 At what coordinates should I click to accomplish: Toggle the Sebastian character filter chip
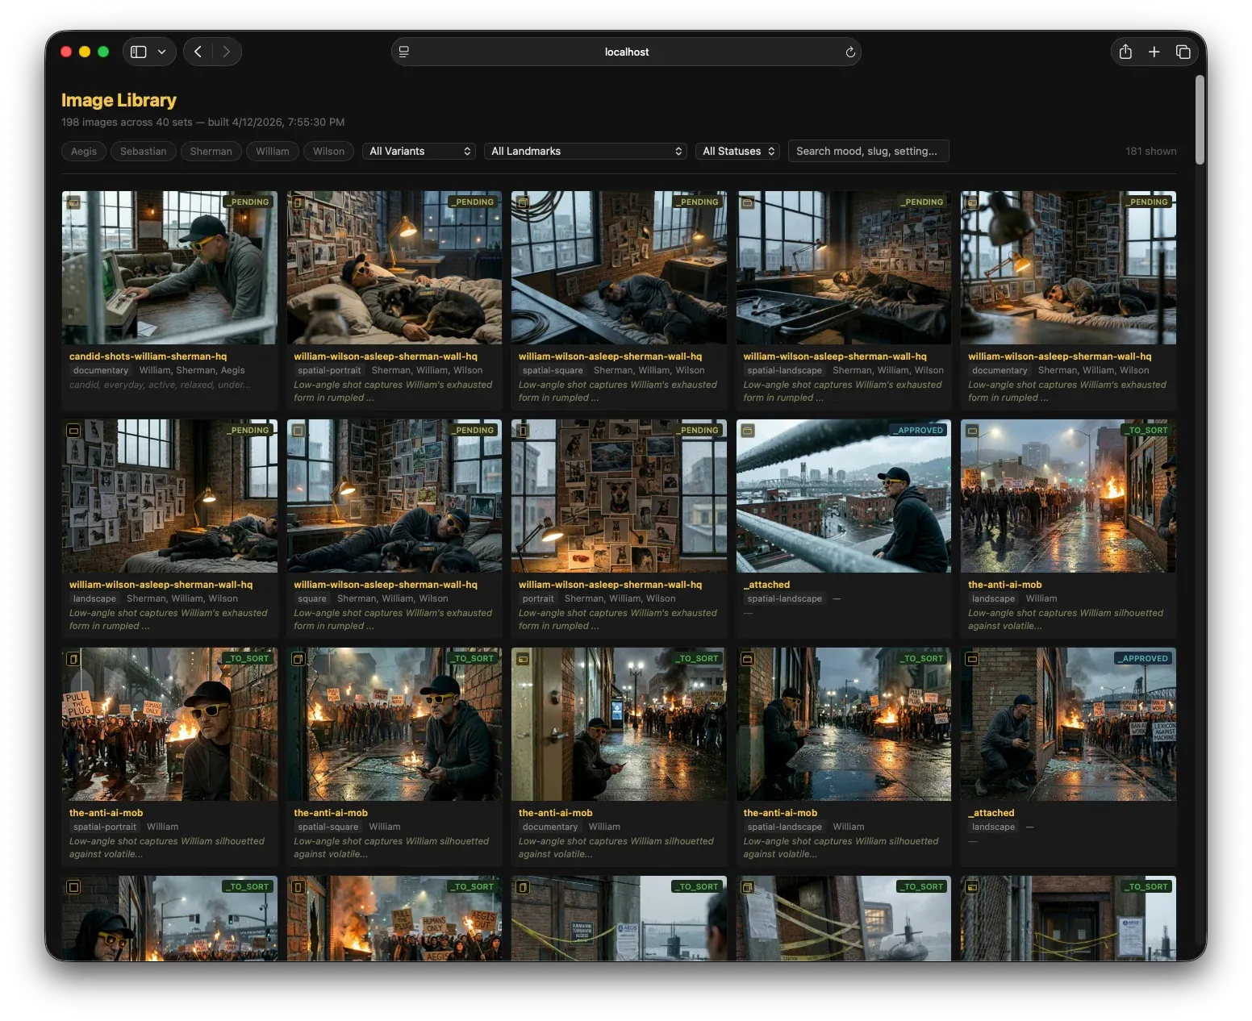click(144, 151)
